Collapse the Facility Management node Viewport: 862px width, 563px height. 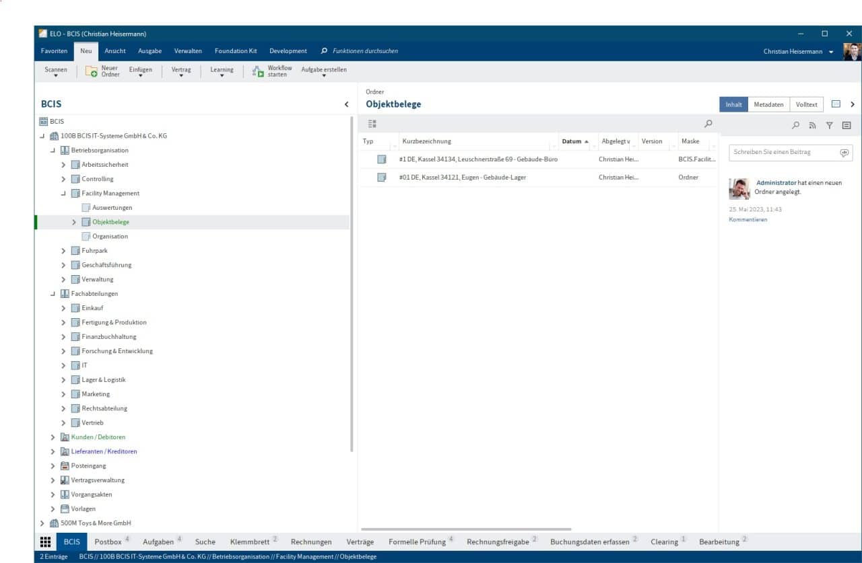pyautogui.click(x=63, y=194)
